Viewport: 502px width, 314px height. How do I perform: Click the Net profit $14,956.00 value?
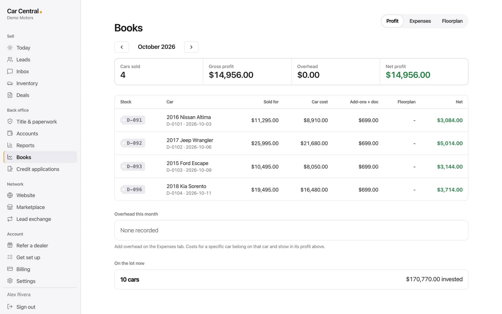click(408, 75)
